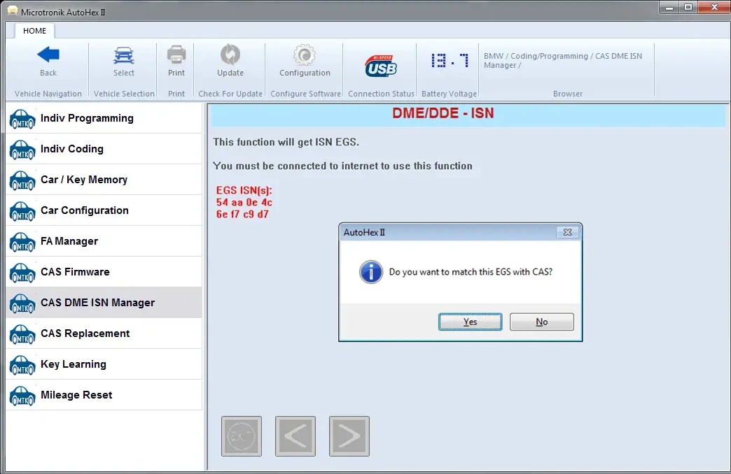
Task: Open the Indiv Programming menu entry
Action: click(104, 118)
